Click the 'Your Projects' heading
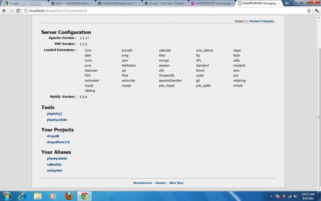Screen dimensions: 321x201 pyautogui.click(x=58, y=130)
